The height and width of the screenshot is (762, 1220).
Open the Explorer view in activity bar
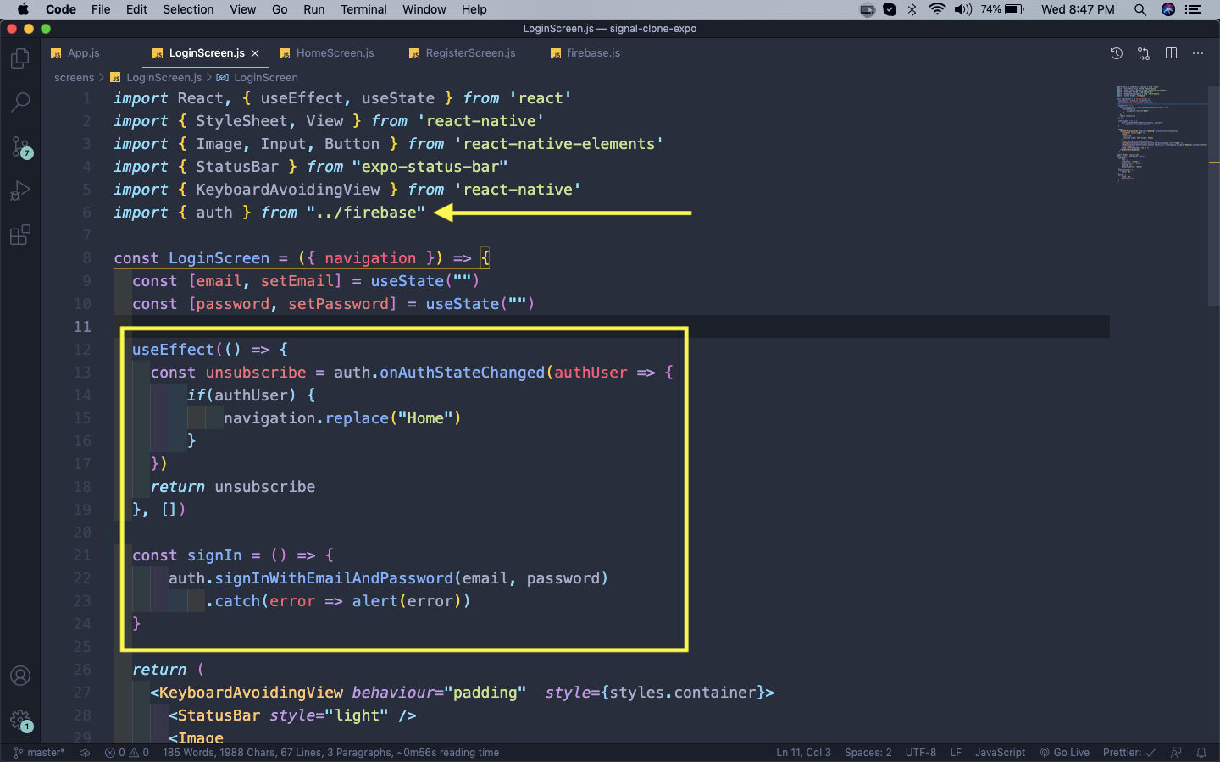tap(20, 58)
